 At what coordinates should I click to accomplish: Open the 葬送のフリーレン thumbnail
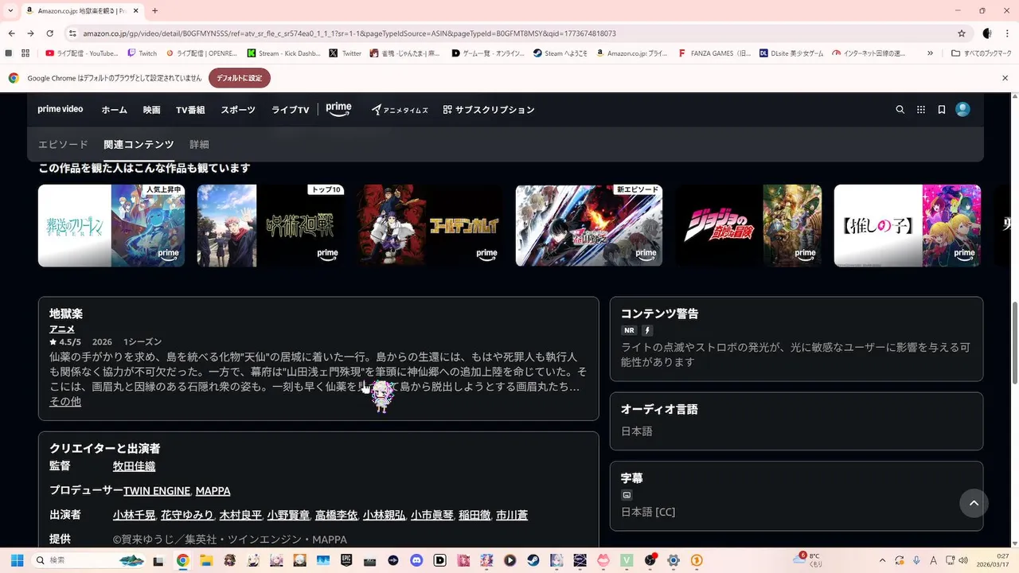[111, 226]
